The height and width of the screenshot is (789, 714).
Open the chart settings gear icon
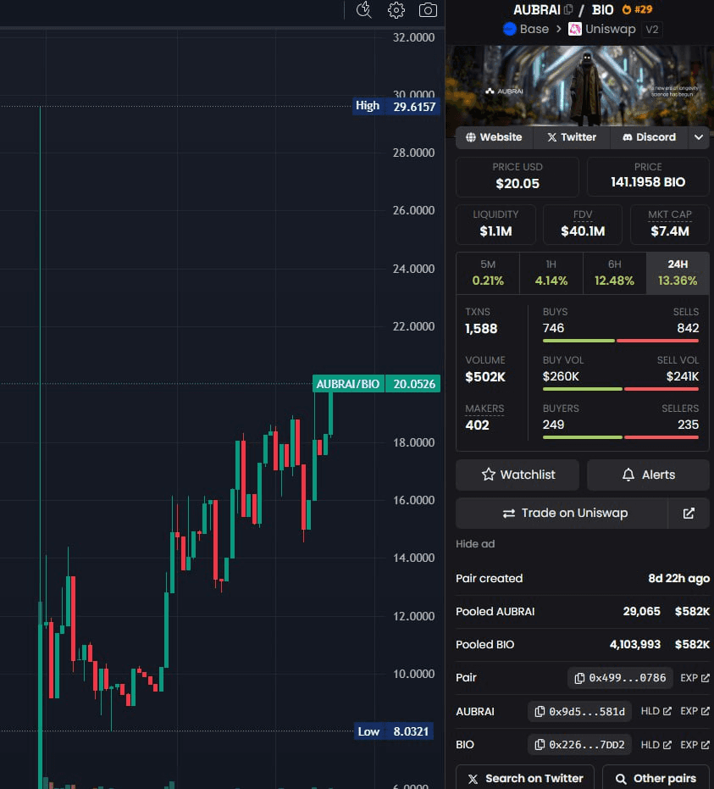pos(396,10)
